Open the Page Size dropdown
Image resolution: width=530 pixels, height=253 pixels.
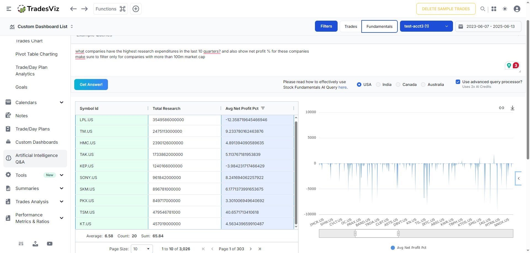pos(142,249)
